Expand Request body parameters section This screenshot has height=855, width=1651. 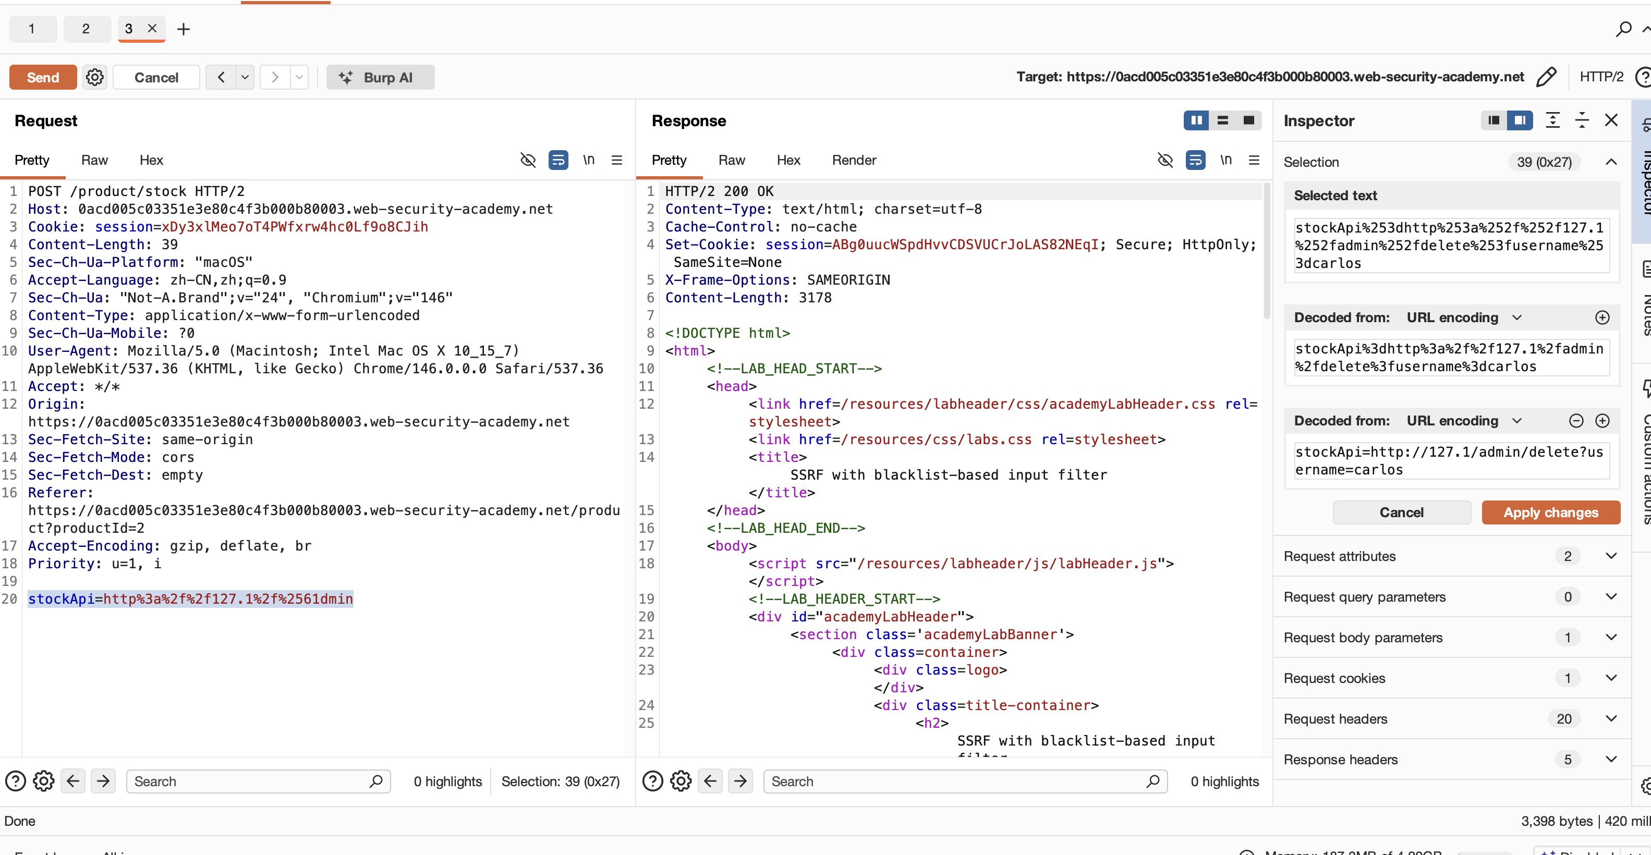[x=1611, y=637]
